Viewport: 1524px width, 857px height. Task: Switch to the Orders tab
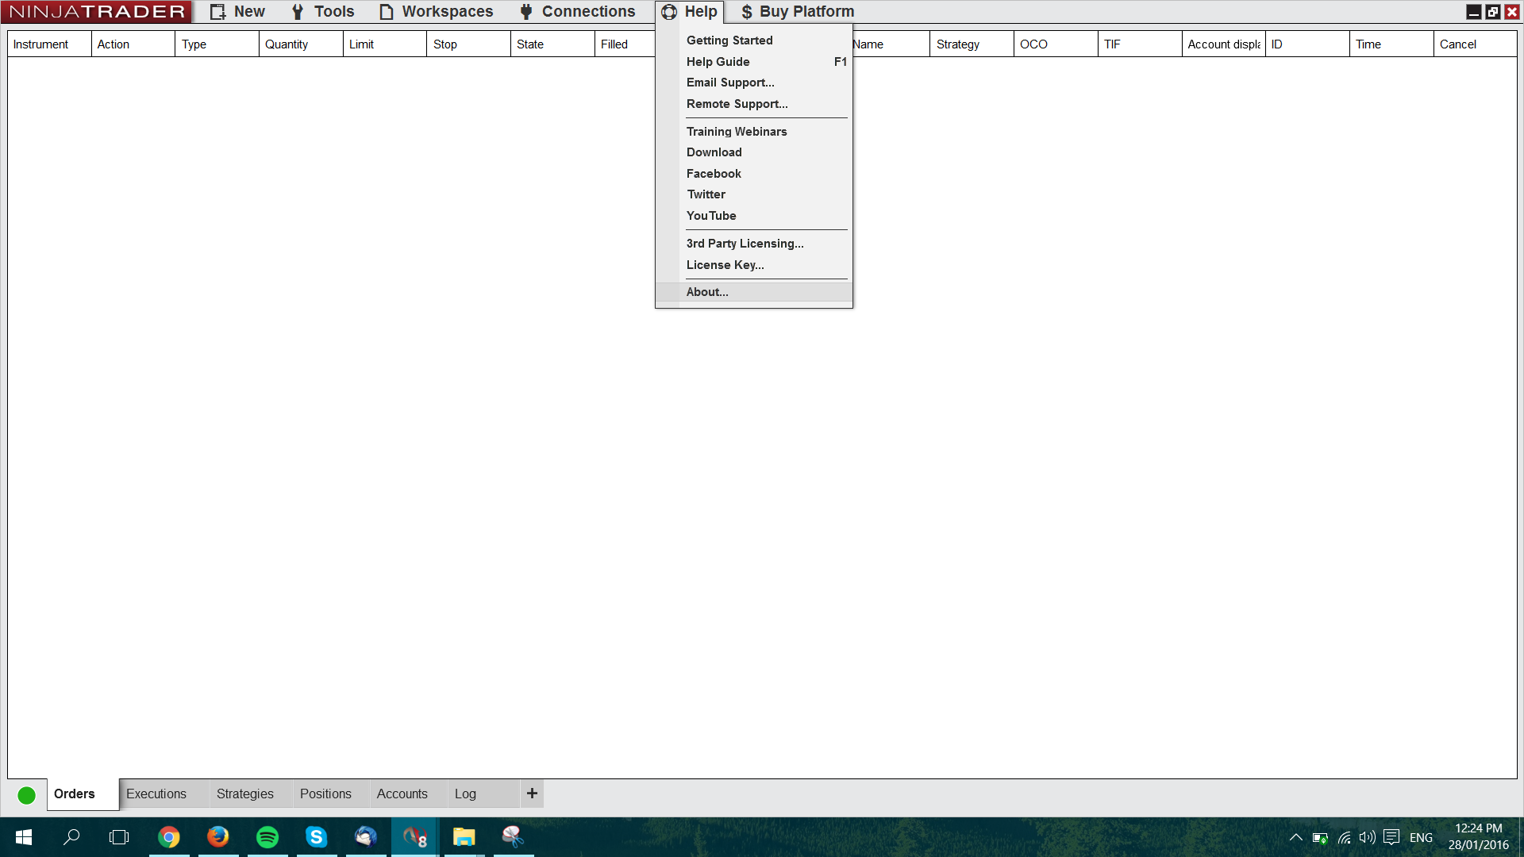pos(83,794)
